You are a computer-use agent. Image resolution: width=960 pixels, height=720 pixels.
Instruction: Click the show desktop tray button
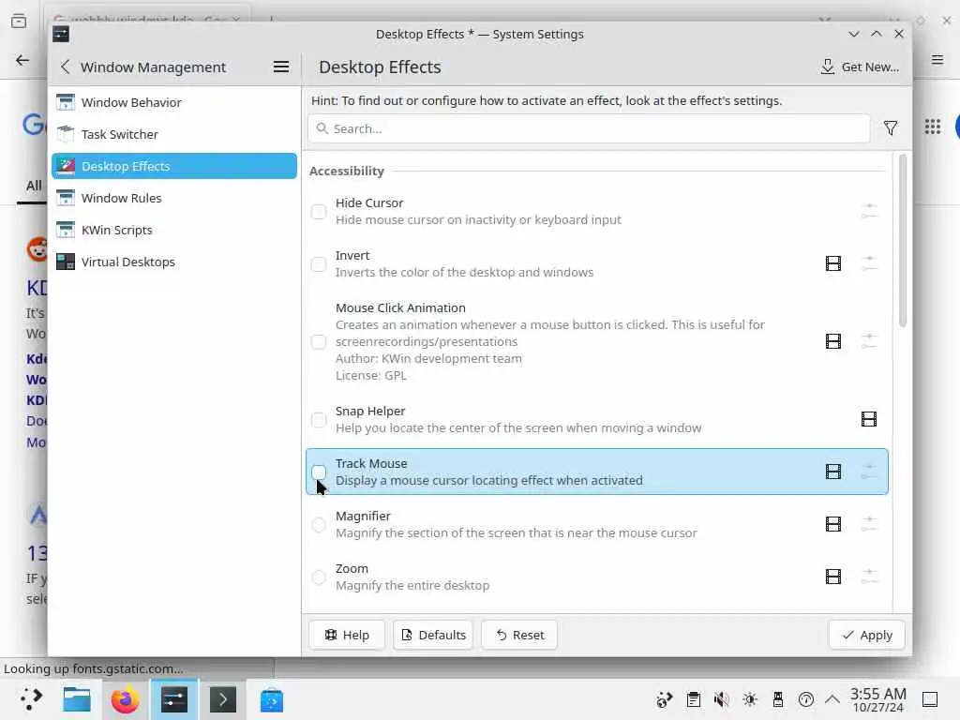(930, 699)
